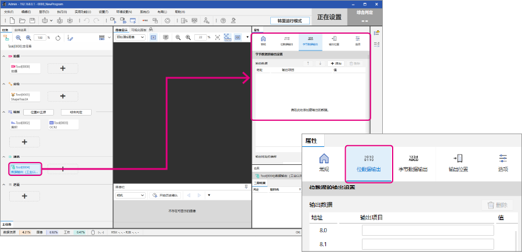Screen dimensions: 522x252
Task: Click the 转至运行模式 button
Action: click(289, 20)
